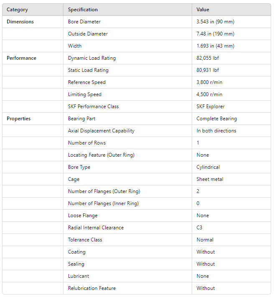Select the Tolerance Class specification

coord(85,240)
